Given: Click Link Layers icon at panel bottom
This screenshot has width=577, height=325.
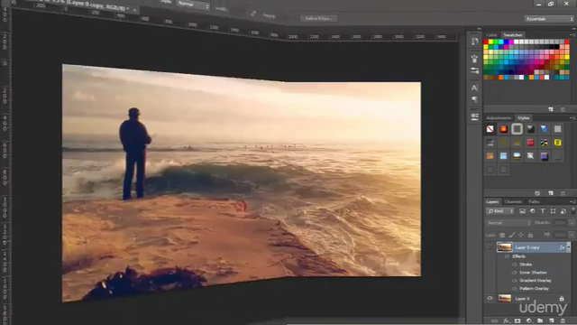Looking at the screenshot, I should coord(494,321).
